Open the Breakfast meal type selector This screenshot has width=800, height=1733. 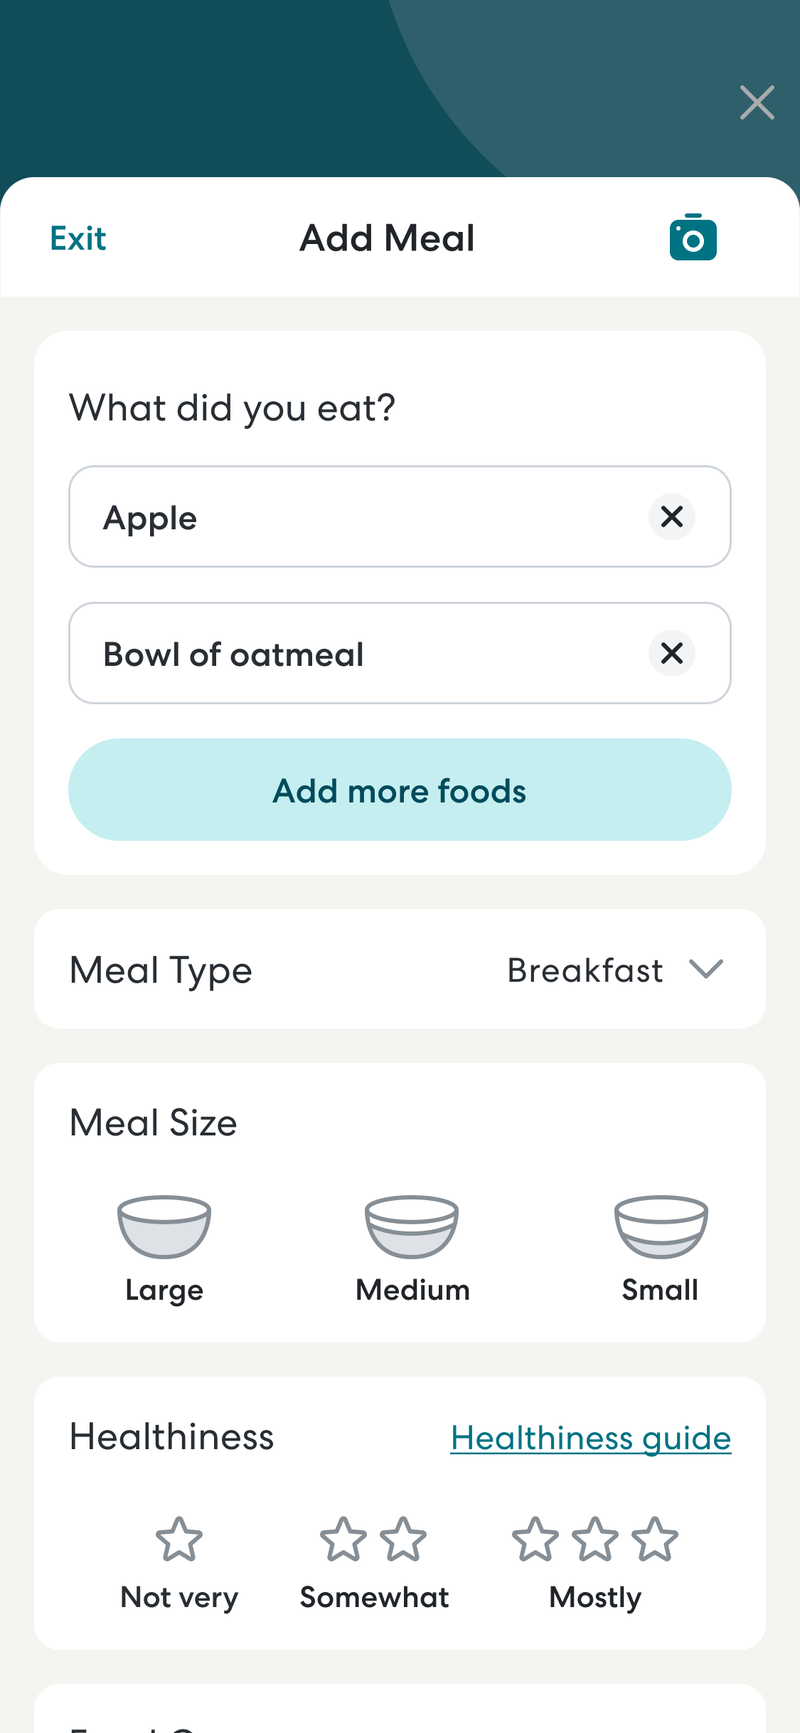pyautogui.click(x=585, y=970)
